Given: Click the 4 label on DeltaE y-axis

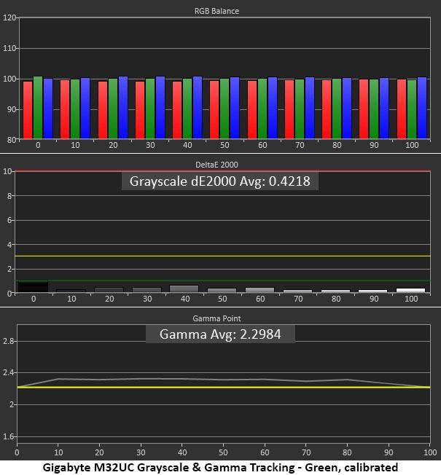Looking at the screenshot, I should coord(9,245).
